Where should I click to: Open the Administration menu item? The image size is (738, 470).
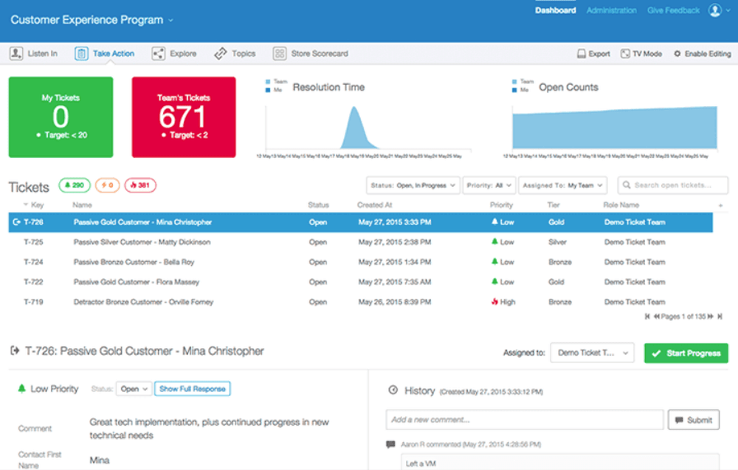click(x=611, y=10)
